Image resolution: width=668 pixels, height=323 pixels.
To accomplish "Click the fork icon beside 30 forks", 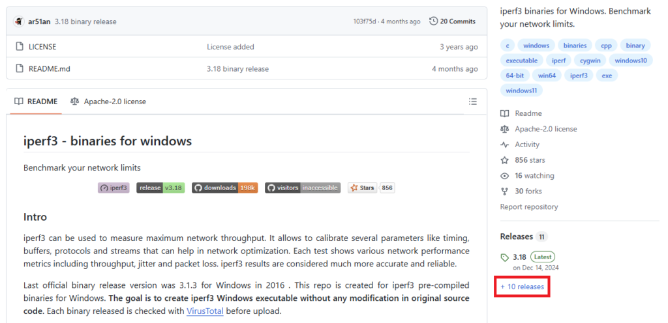I will pos(504,191).
